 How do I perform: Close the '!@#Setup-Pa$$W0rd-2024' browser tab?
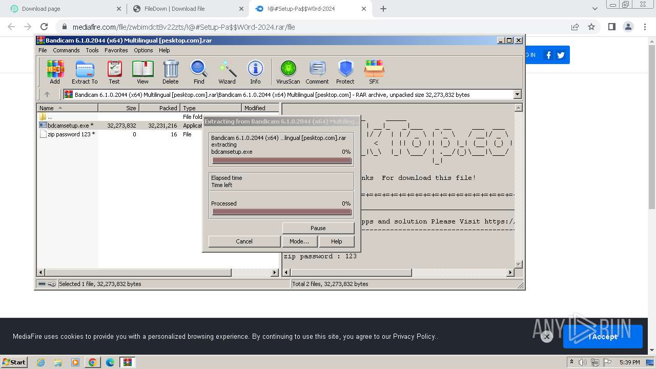tap(364, 9)
